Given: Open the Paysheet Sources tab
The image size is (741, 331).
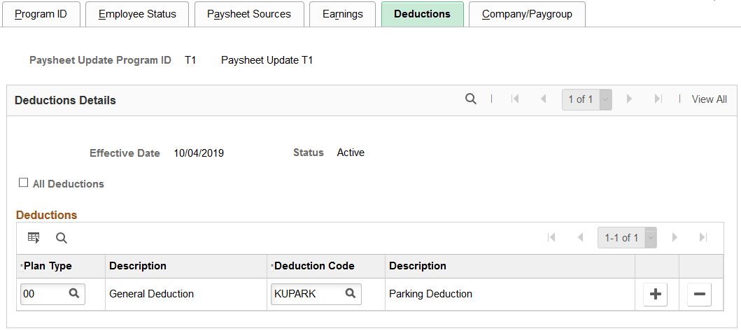Looking at the screenshot, I should click(249, 14).
